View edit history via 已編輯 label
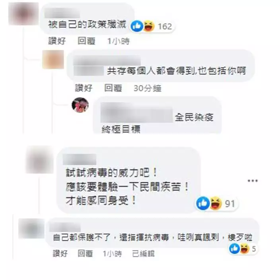This screenshot has width=280, height=280. click(143, 254)
